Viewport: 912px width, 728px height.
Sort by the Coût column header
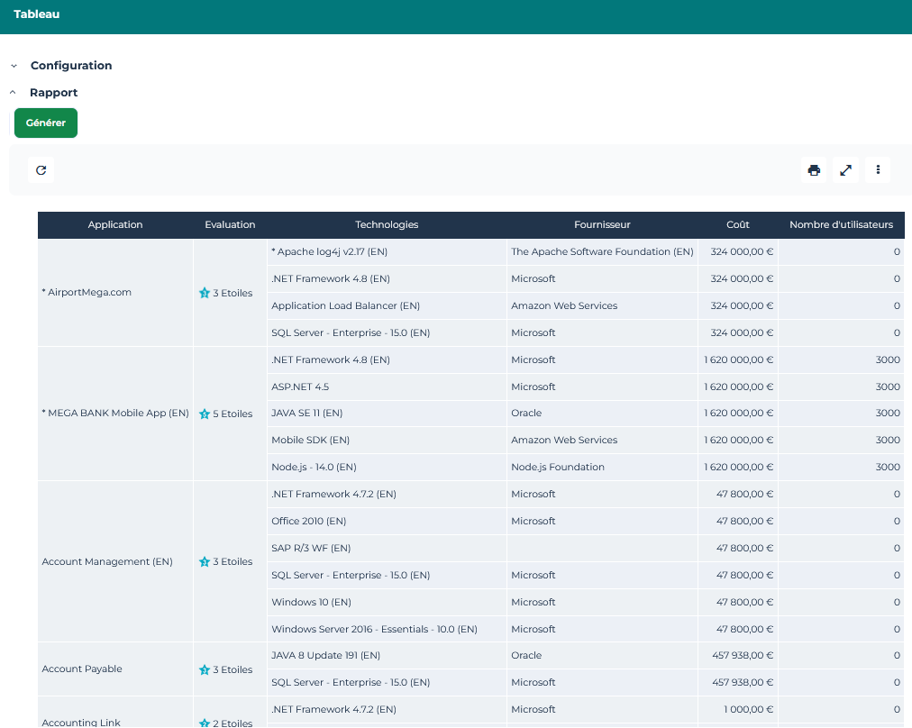(737, 225)
